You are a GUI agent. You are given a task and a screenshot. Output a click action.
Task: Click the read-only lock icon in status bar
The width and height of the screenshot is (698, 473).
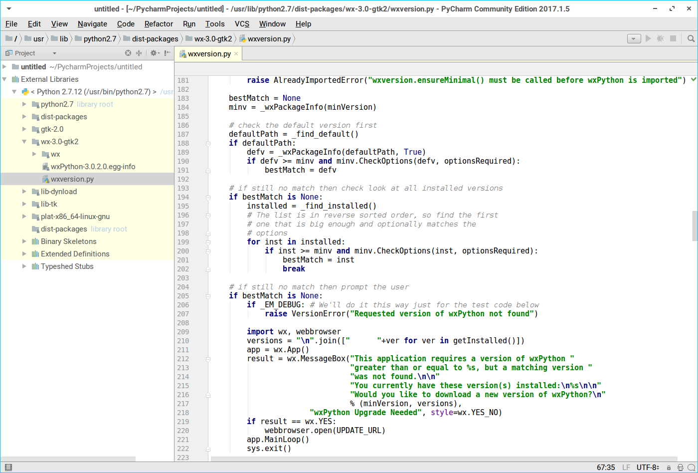[x=669, y=468]
